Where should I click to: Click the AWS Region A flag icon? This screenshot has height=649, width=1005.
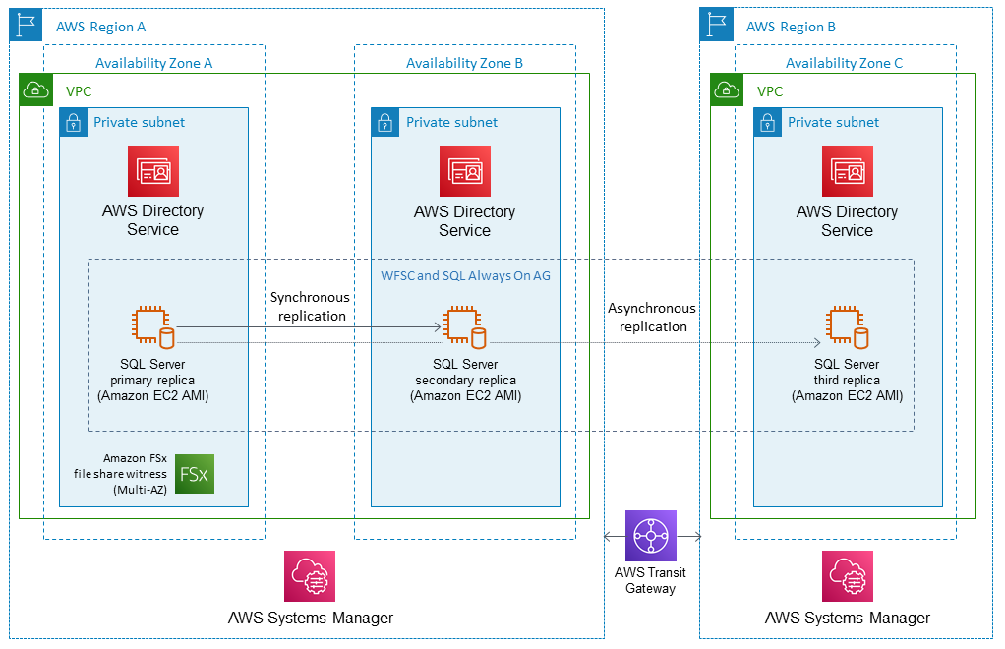(x=26, y=25)
